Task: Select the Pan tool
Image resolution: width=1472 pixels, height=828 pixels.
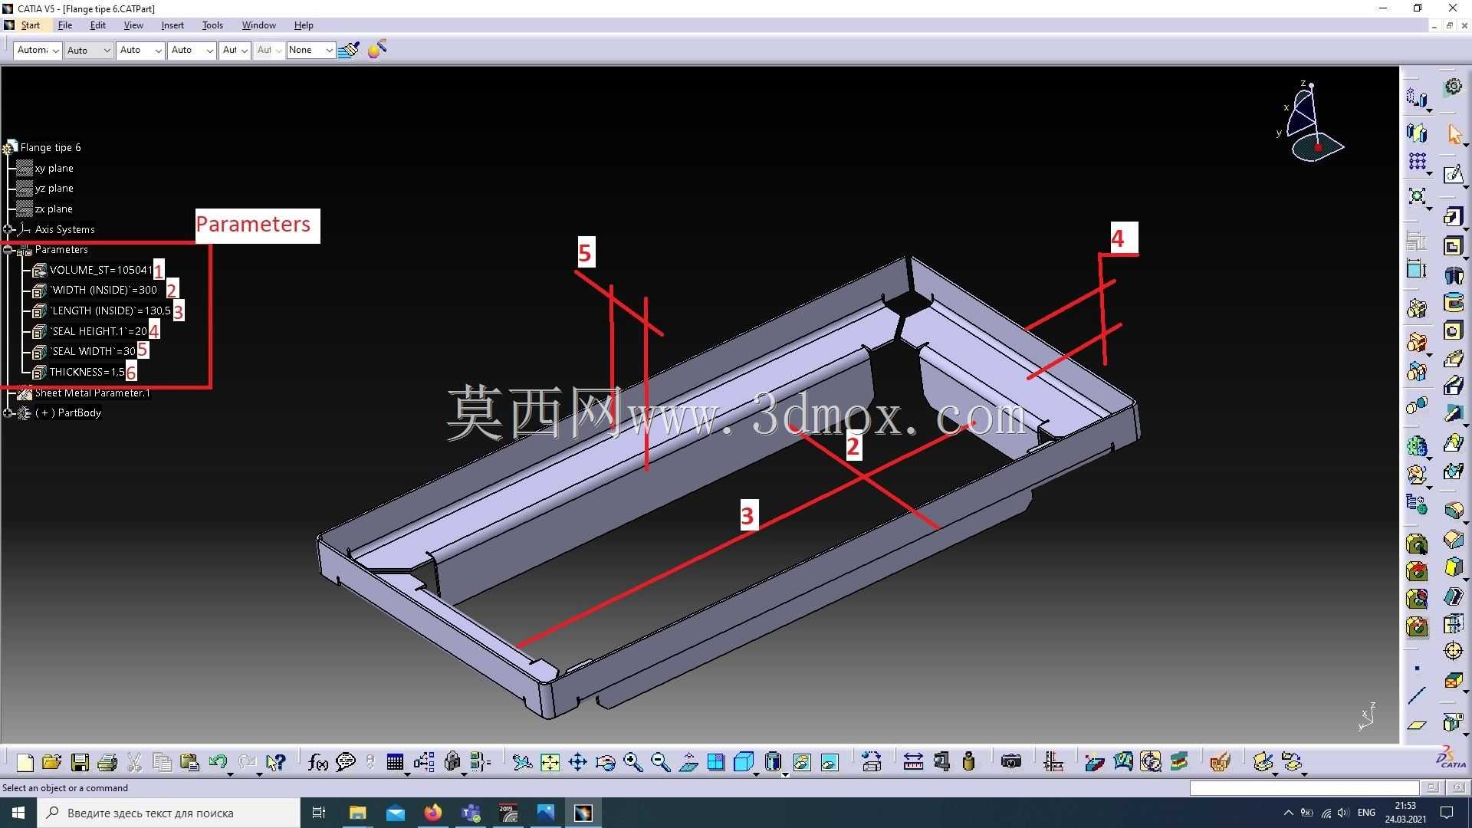Action: (577, 762)
